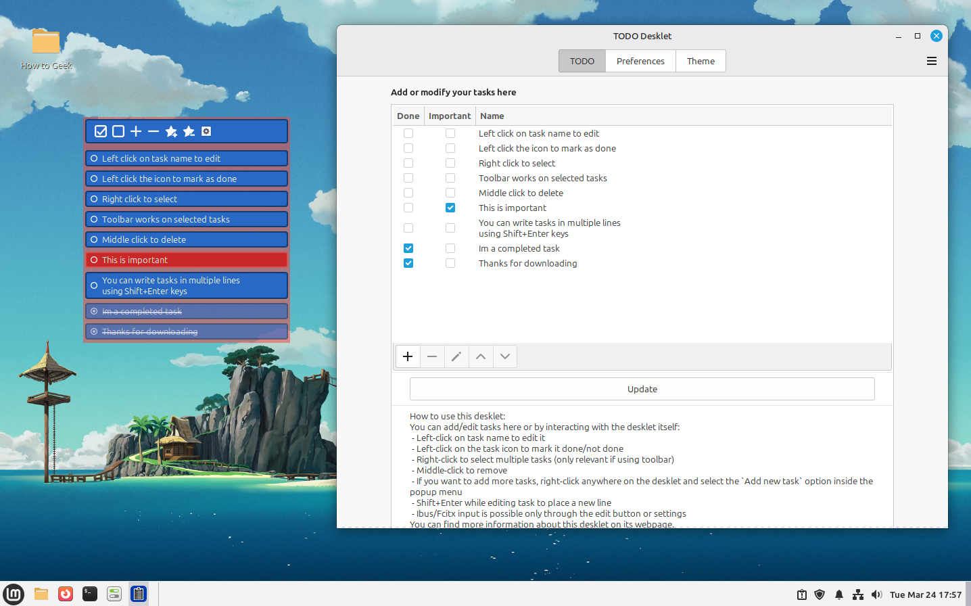
Task: Click the strikethrough 'Thanks for downloading' desklet task
Action: coord(187,331)
